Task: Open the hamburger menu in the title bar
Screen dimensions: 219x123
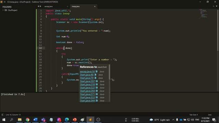Action: tap(4, 2)
